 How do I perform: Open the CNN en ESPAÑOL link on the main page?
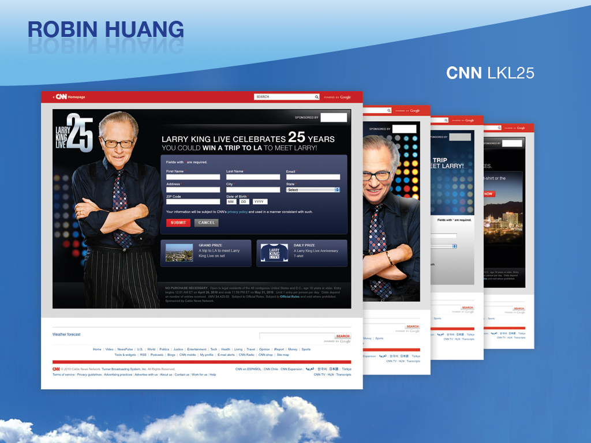(248, 369)
